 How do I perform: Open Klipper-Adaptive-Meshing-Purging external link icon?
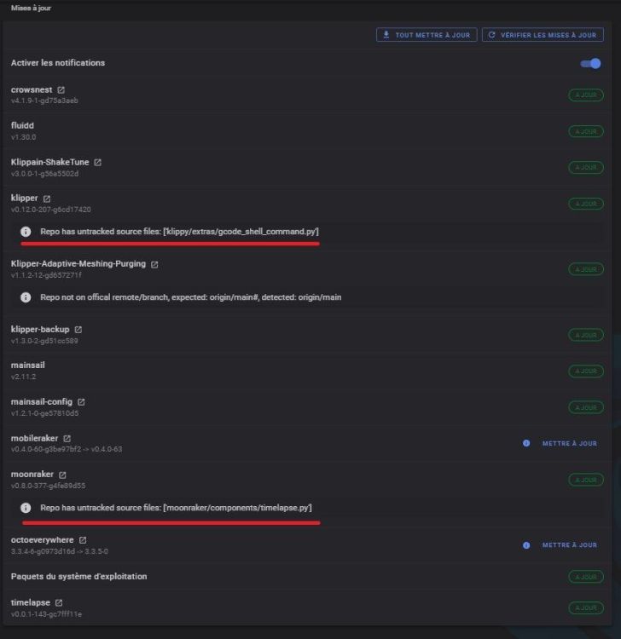154,264
